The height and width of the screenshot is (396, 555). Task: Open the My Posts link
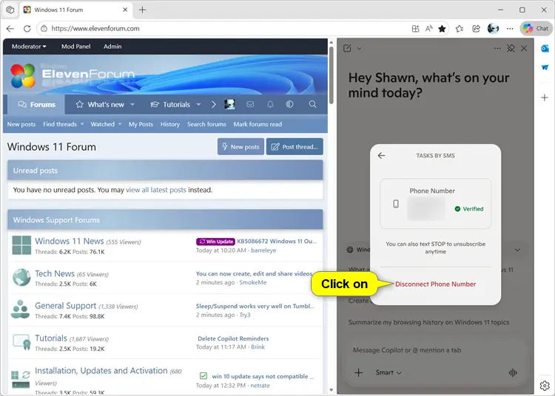pos(141,124)
